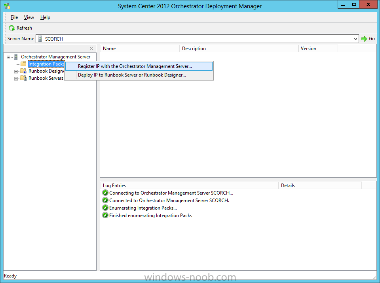This screenshot has height=283, width=380.
Task: Select 'Connecting to Orchestrator Management Server SCORCH...' log entry
Action: click(x=171, y=193)
